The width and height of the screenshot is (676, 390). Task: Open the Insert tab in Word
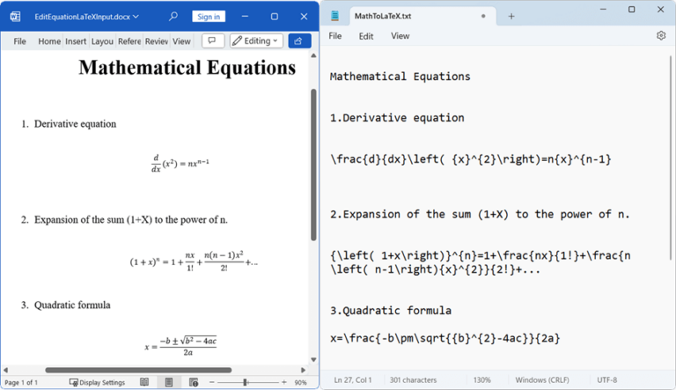tap(76, 40)
